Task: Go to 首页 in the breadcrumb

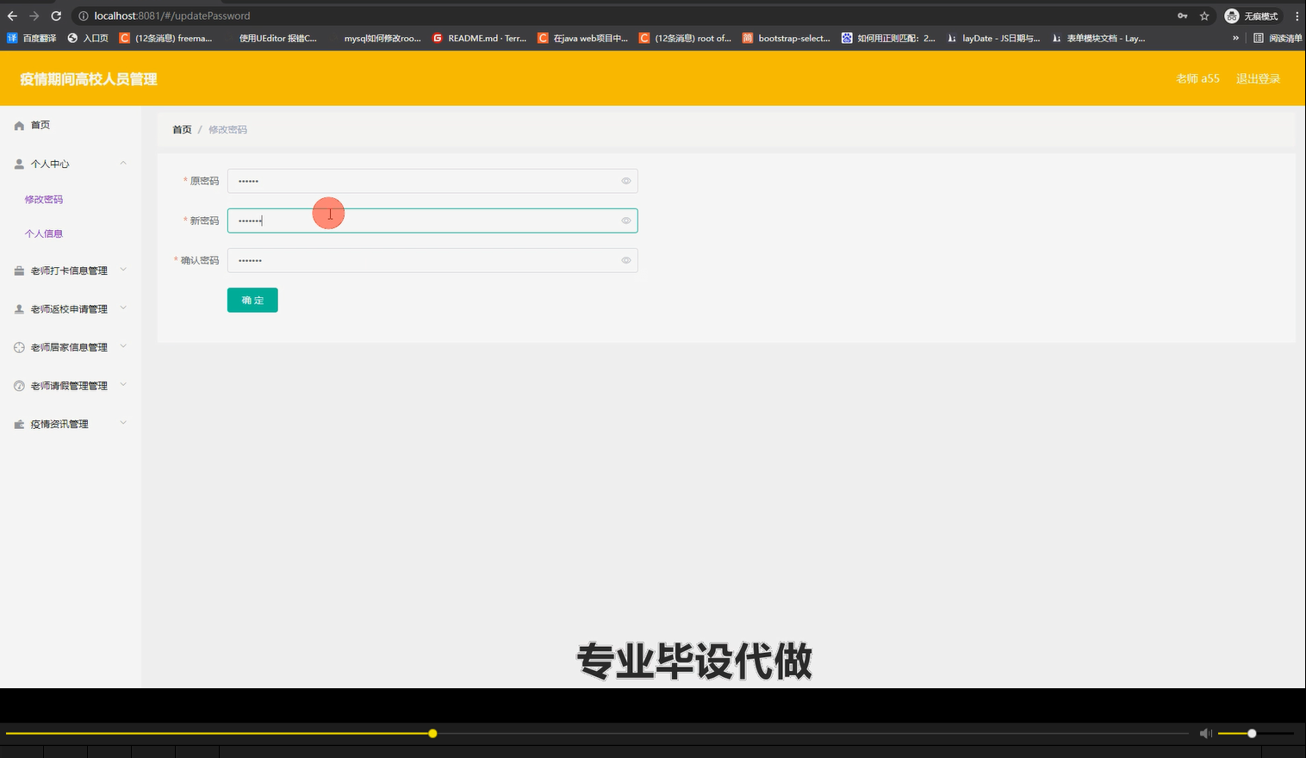Action: click(x=182, y=129)
